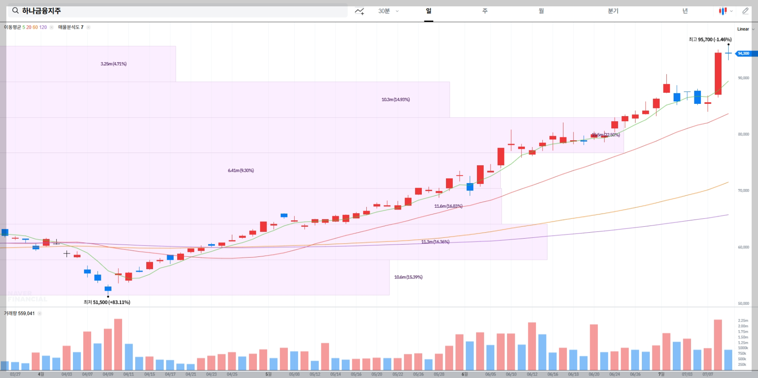Screen dimensions: 758x378
Task: Click the 11.3m(16.36%) volume profile label
Action: (435, 242)
